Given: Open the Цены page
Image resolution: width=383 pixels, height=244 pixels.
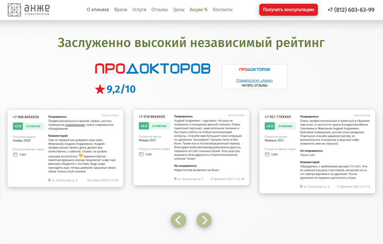Looking at the screenshot, I should (x=179, y=10).
